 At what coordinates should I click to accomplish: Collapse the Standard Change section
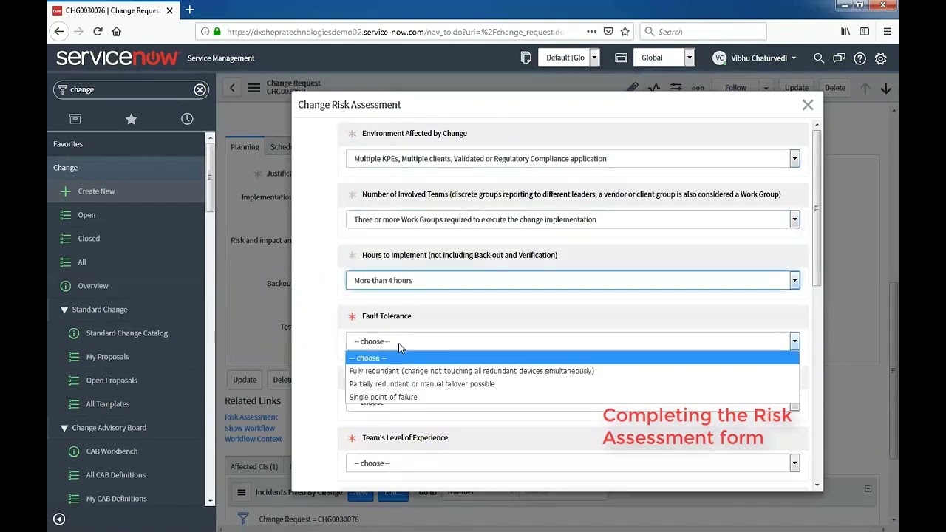(64, 310)
